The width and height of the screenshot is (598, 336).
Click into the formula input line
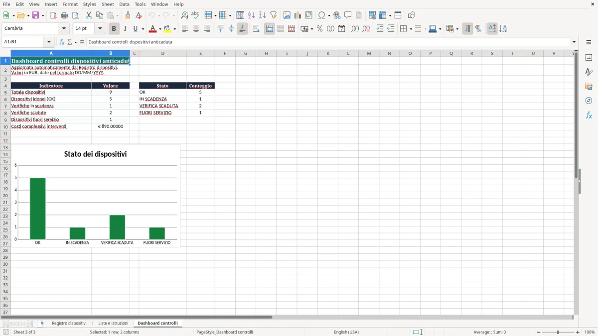point(328,42)
